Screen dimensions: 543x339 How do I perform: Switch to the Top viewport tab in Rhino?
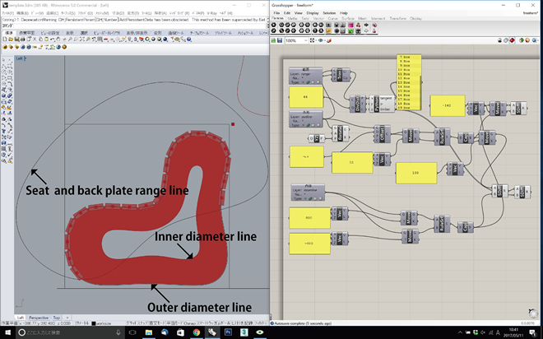coord(57,318)
